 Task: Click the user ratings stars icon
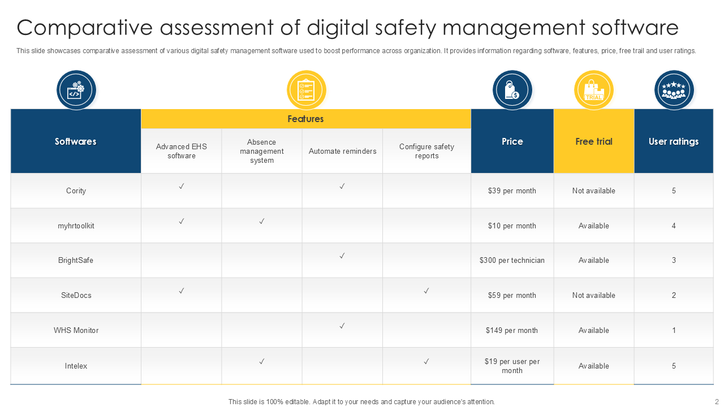click(674, 90)
